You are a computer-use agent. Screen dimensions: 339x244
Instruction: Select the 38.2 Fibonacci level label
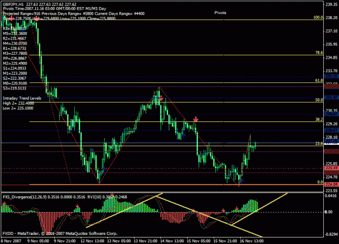(x=319, y=119)
